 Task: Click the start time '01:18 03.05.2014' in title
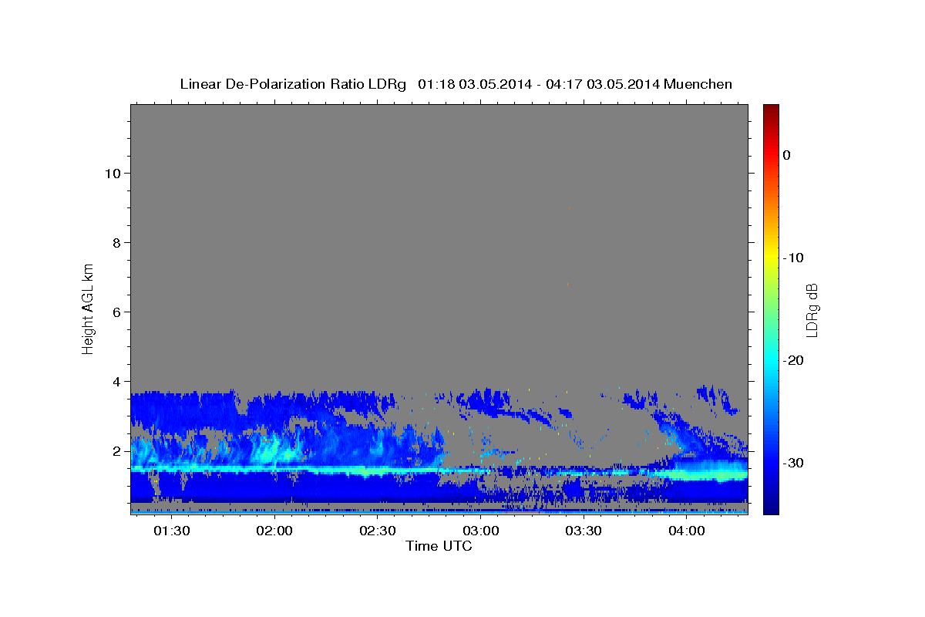click(x=474, y=84)
